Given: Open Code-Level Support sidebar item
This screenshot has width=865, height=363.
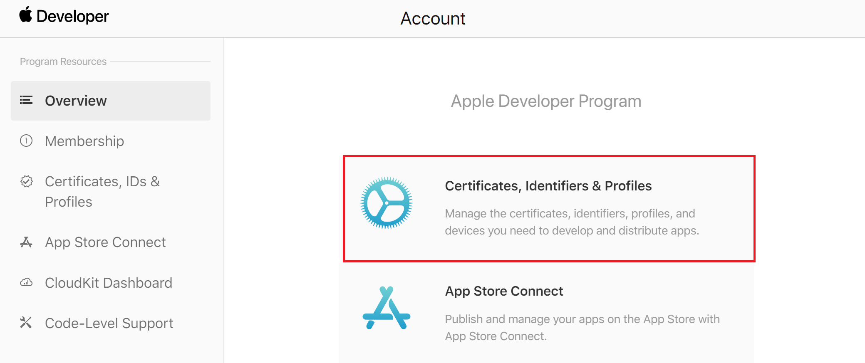Looking at the screenshot, I should point(109,323).
